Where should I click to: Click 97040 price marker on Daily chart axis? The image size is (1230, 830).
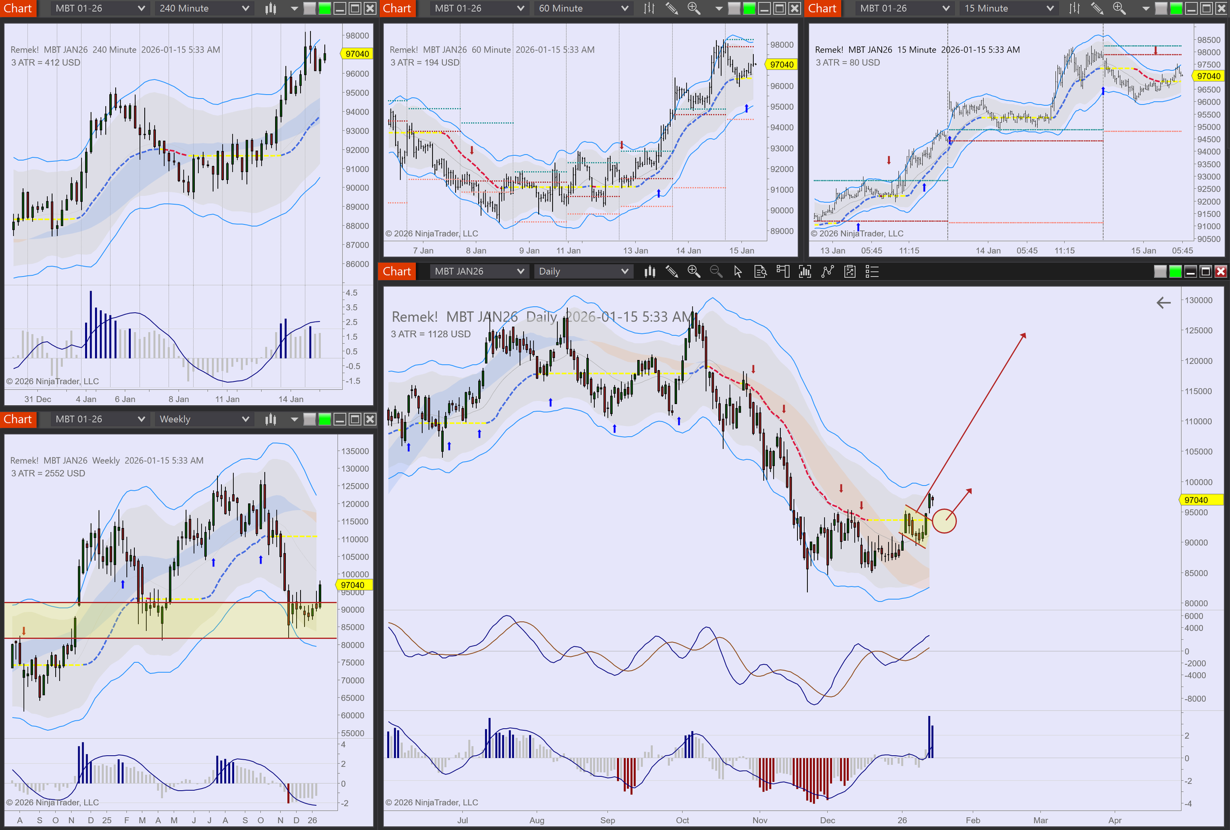point(1201,500)
